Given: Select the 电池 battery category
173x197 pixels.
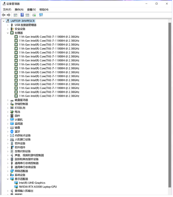Looking at the screenshot, I should pyautogui.click(x=17, y=112).
